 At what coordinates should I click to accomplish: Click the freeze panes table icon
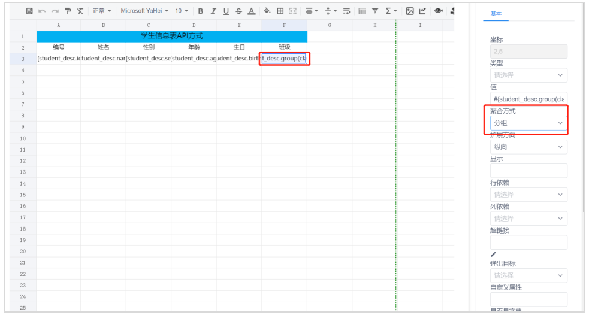(x=362, y=11)
